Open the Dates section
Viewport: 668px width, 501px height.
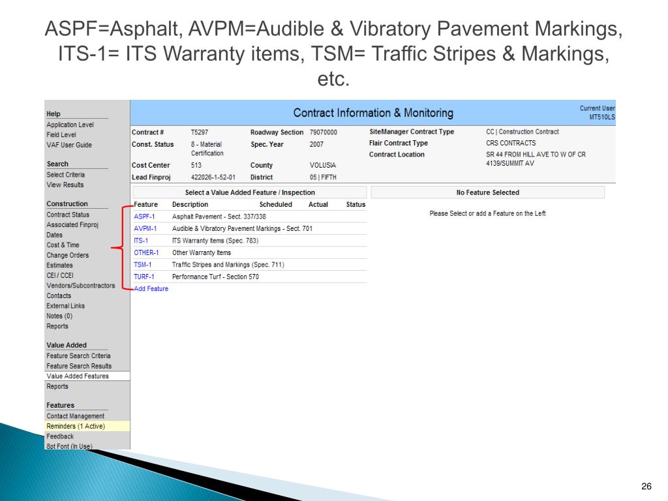[x=55, y=235]
